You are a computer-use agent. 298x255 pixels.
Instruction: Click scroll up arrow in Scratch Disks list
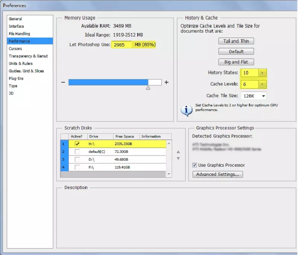tap(169, 143)
